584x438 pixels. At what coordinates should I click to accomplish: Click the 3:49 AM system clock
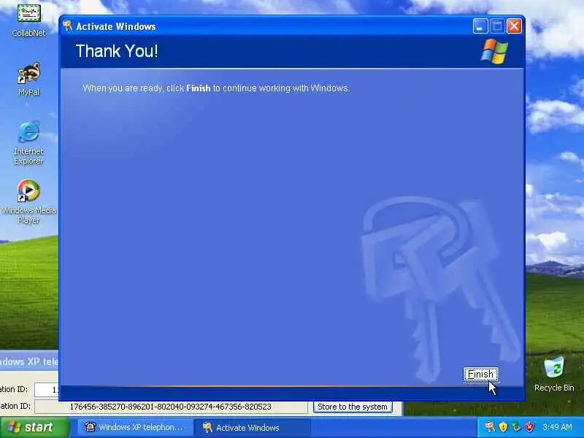[557, 427]
